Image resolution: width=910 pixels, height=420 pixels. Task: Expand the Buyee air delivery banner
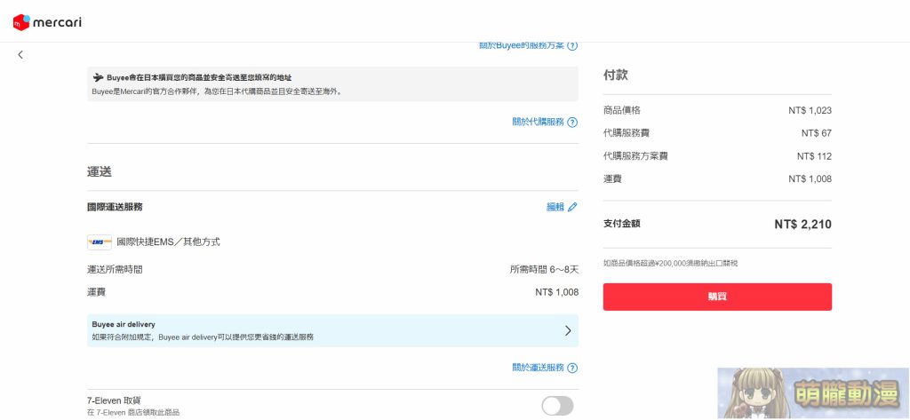click(332, 330)
